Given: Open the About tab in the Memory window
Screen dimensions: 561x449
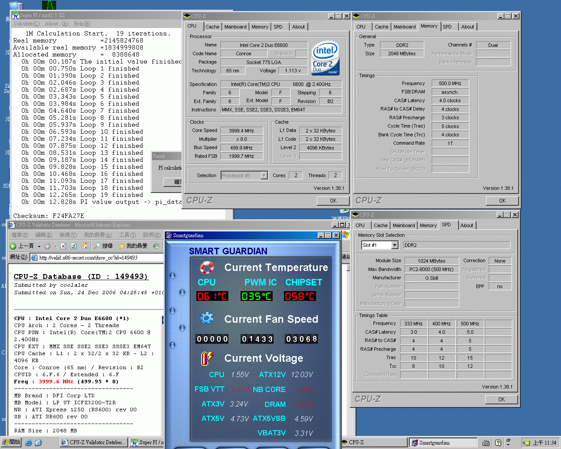Looking at the screenshot, I should (x=467, y=27).
